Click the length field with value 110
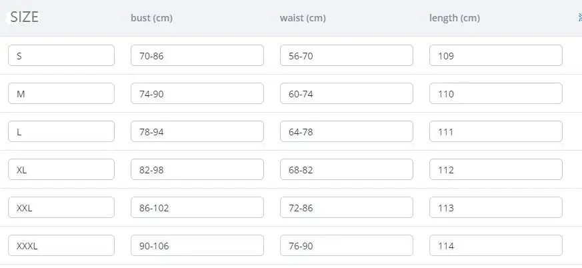The width and height of the screenshot is (582, 268). [x=495, y=94]
